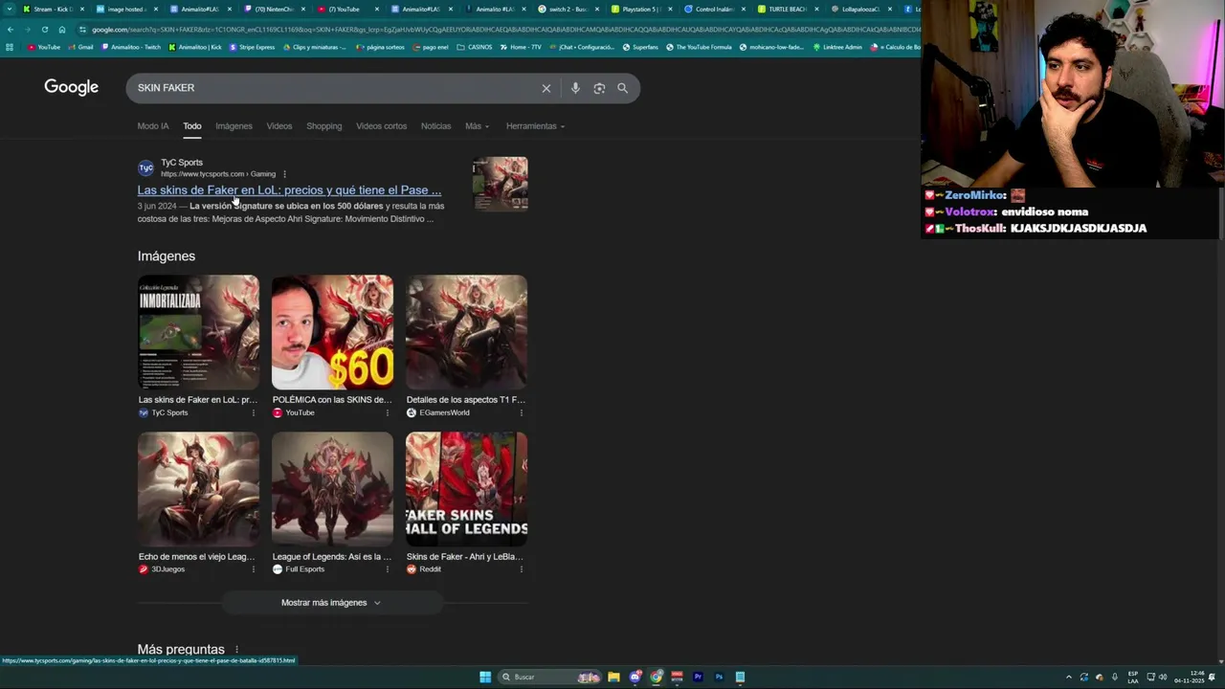1225x689 pixels.
Task: Open the browser home button
Action: pyautogui.click(x=62, y=30)
